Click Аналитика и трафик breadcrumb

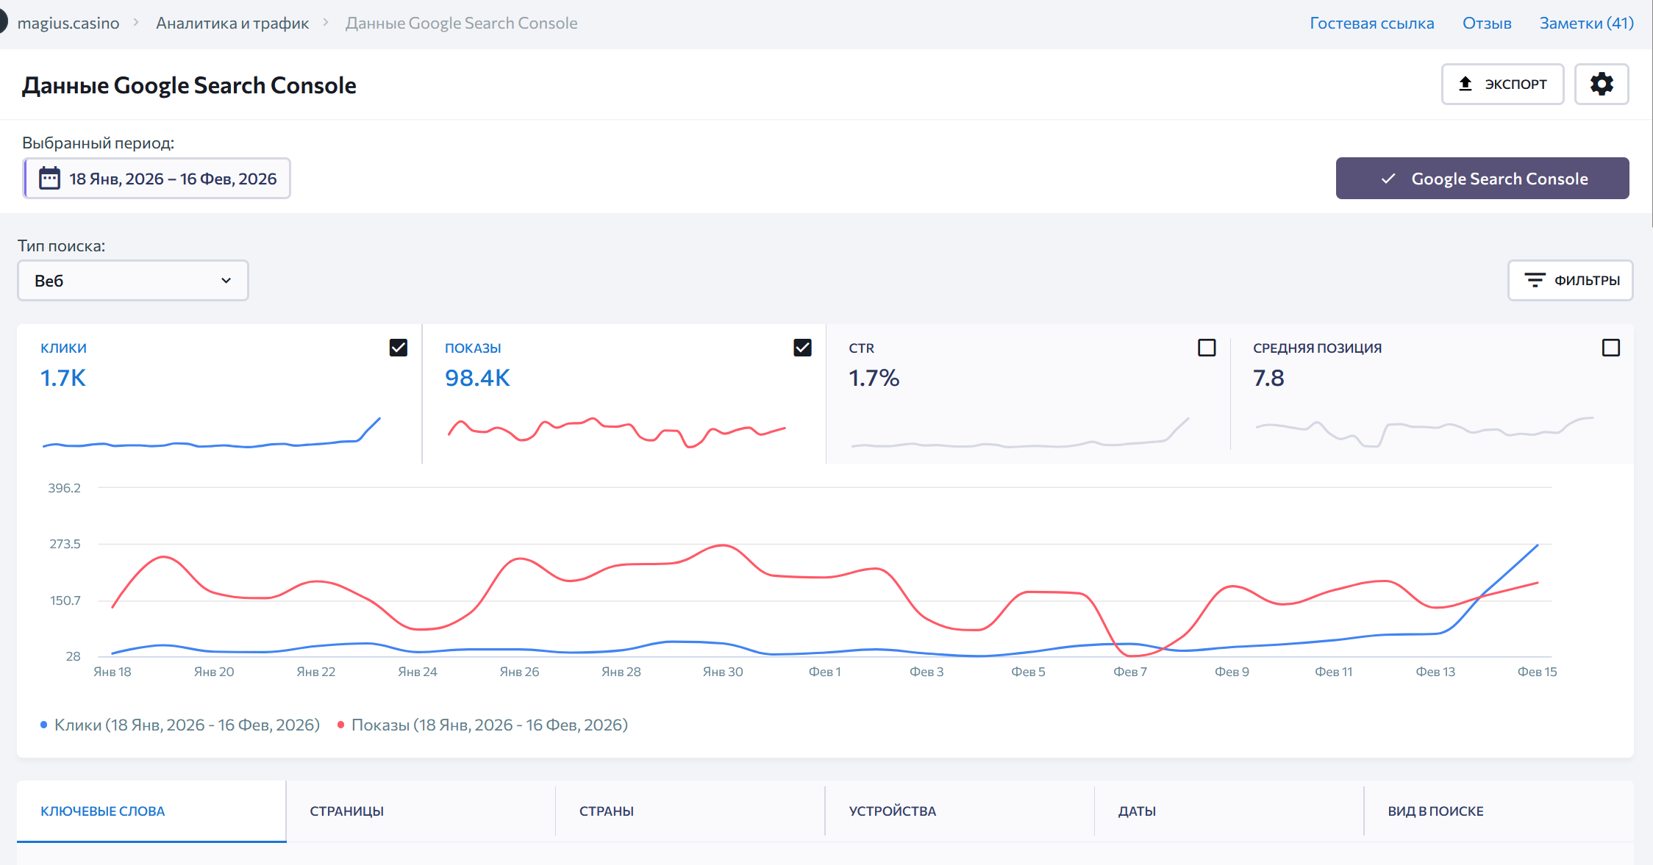[232, 23]
